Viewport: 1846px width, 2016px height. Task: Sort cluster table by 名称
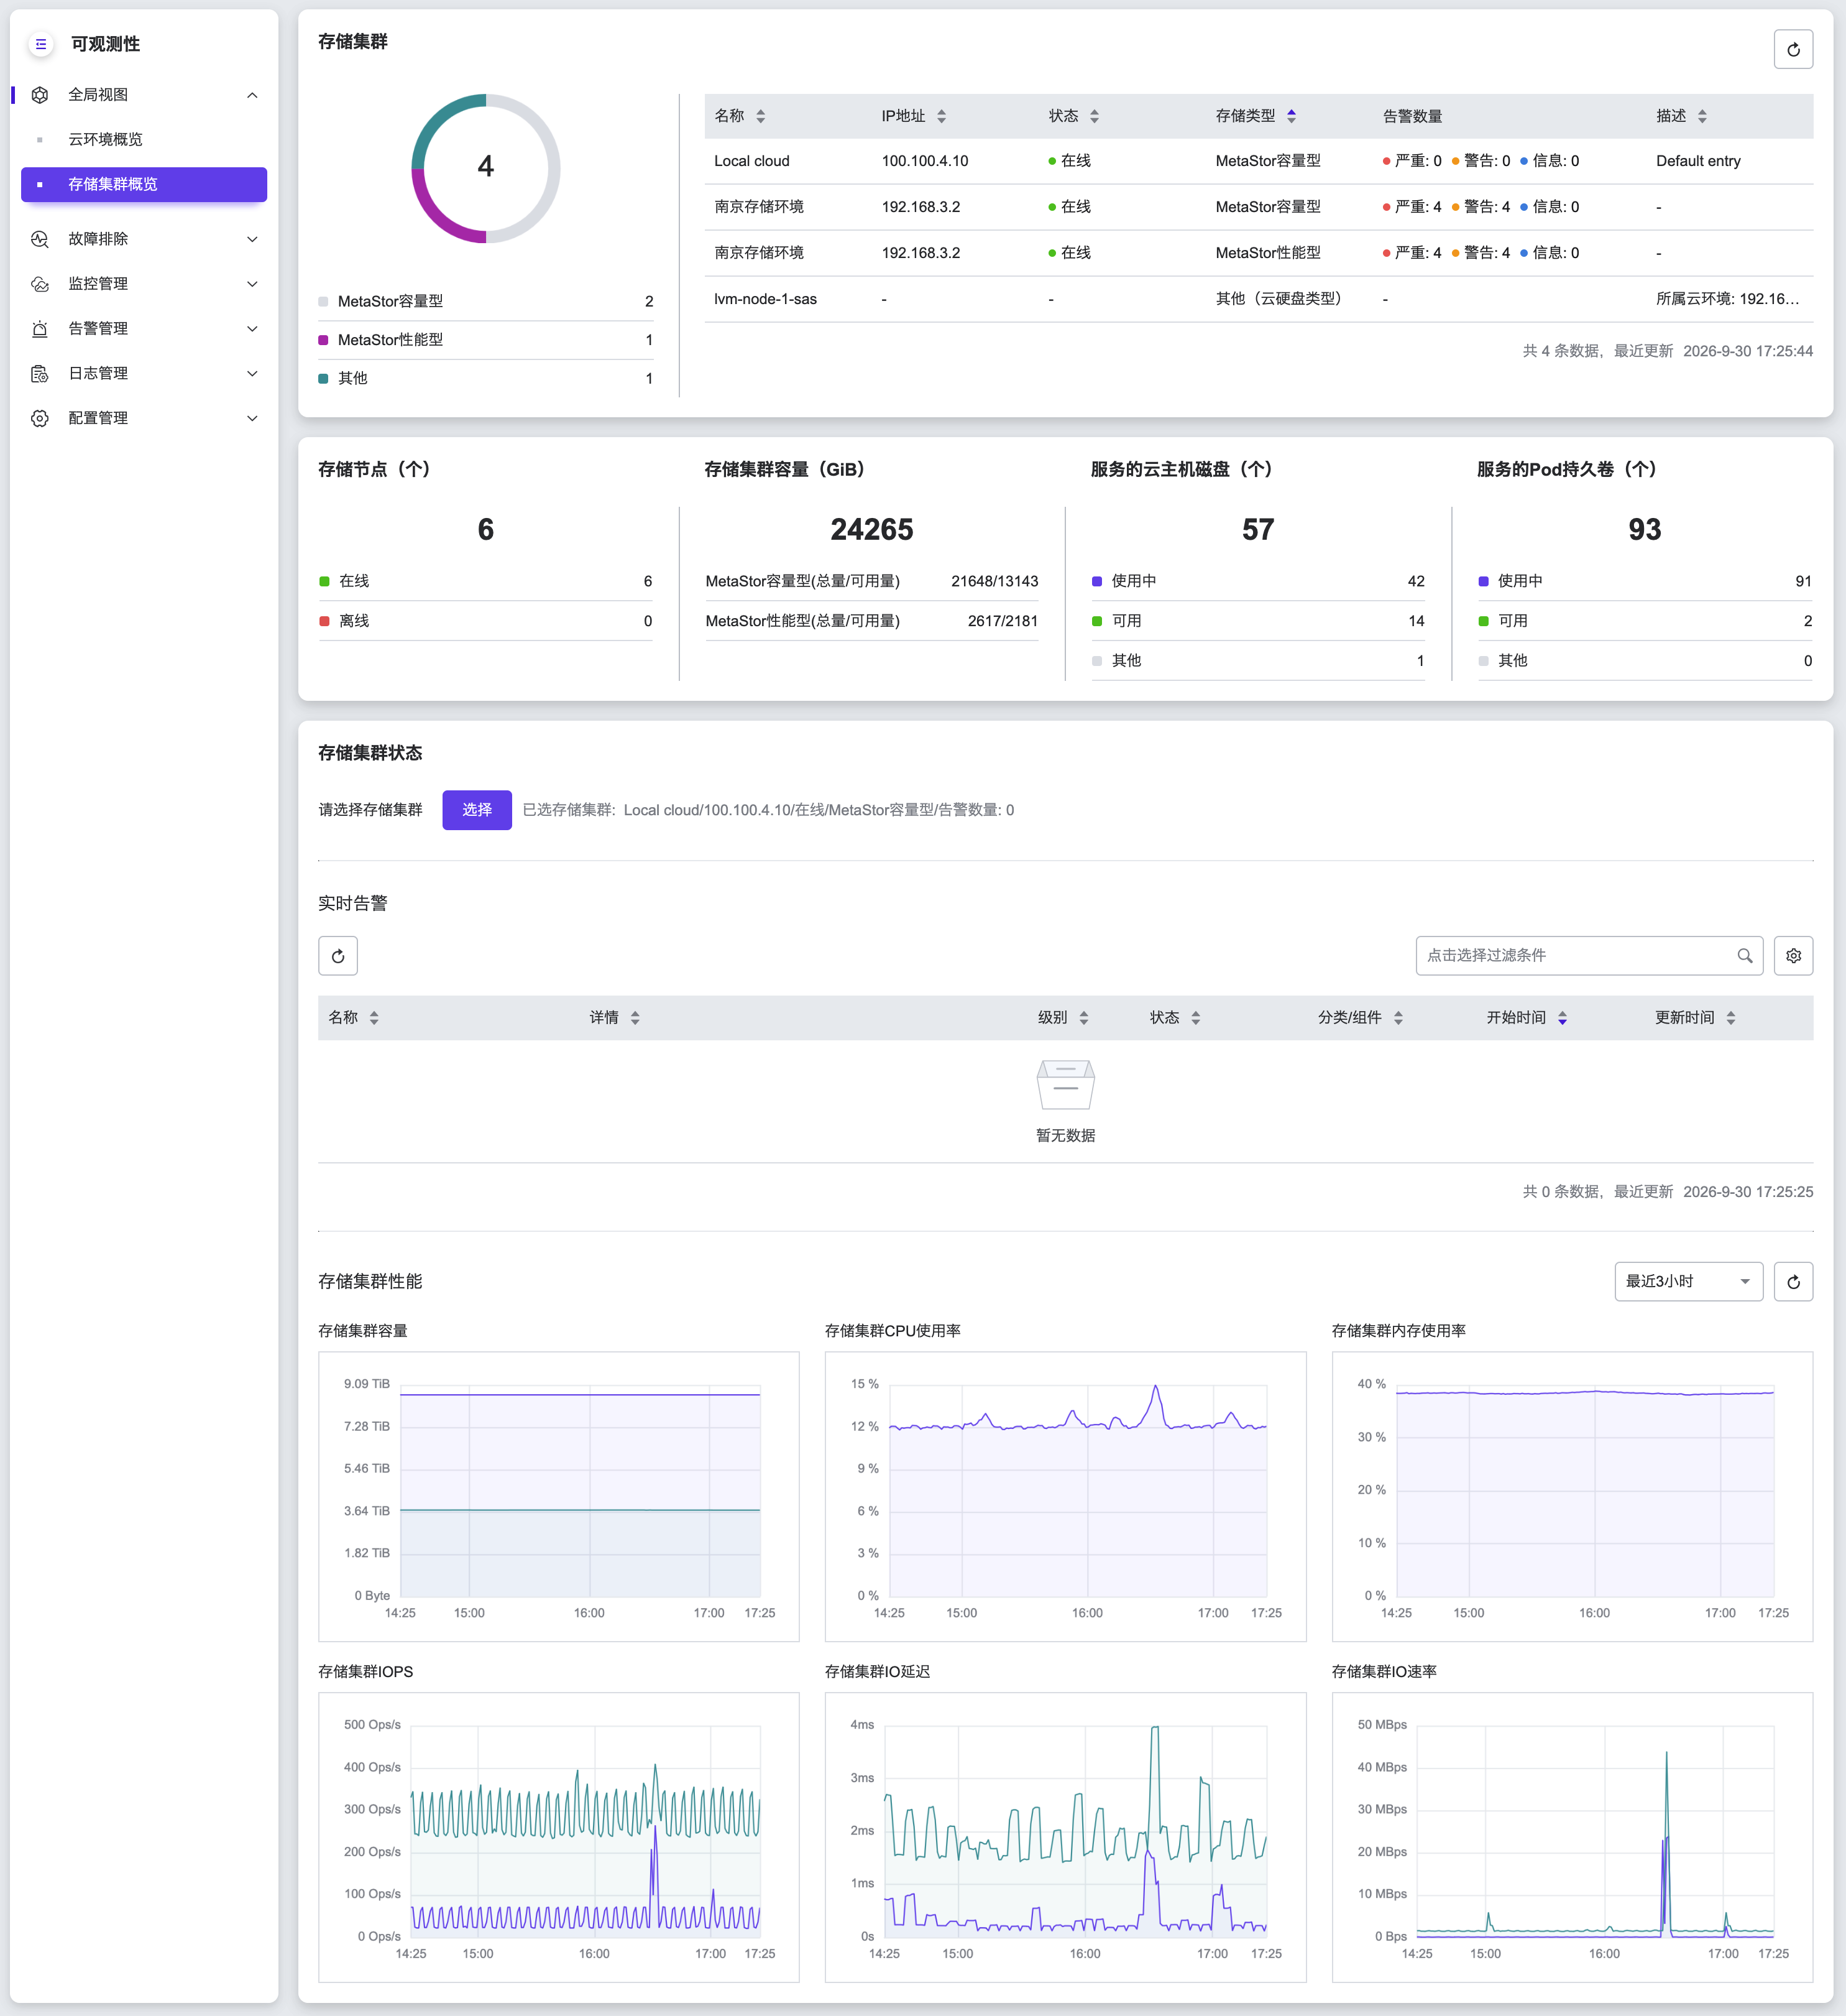pyautogui.click(x=761, y=116)
